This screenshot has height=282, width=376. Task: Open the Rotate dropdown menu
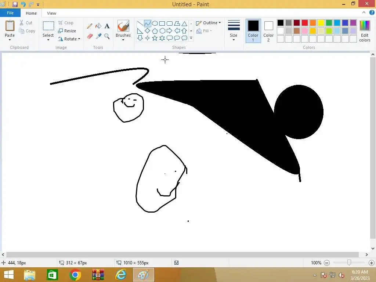[x=69, y=39]
